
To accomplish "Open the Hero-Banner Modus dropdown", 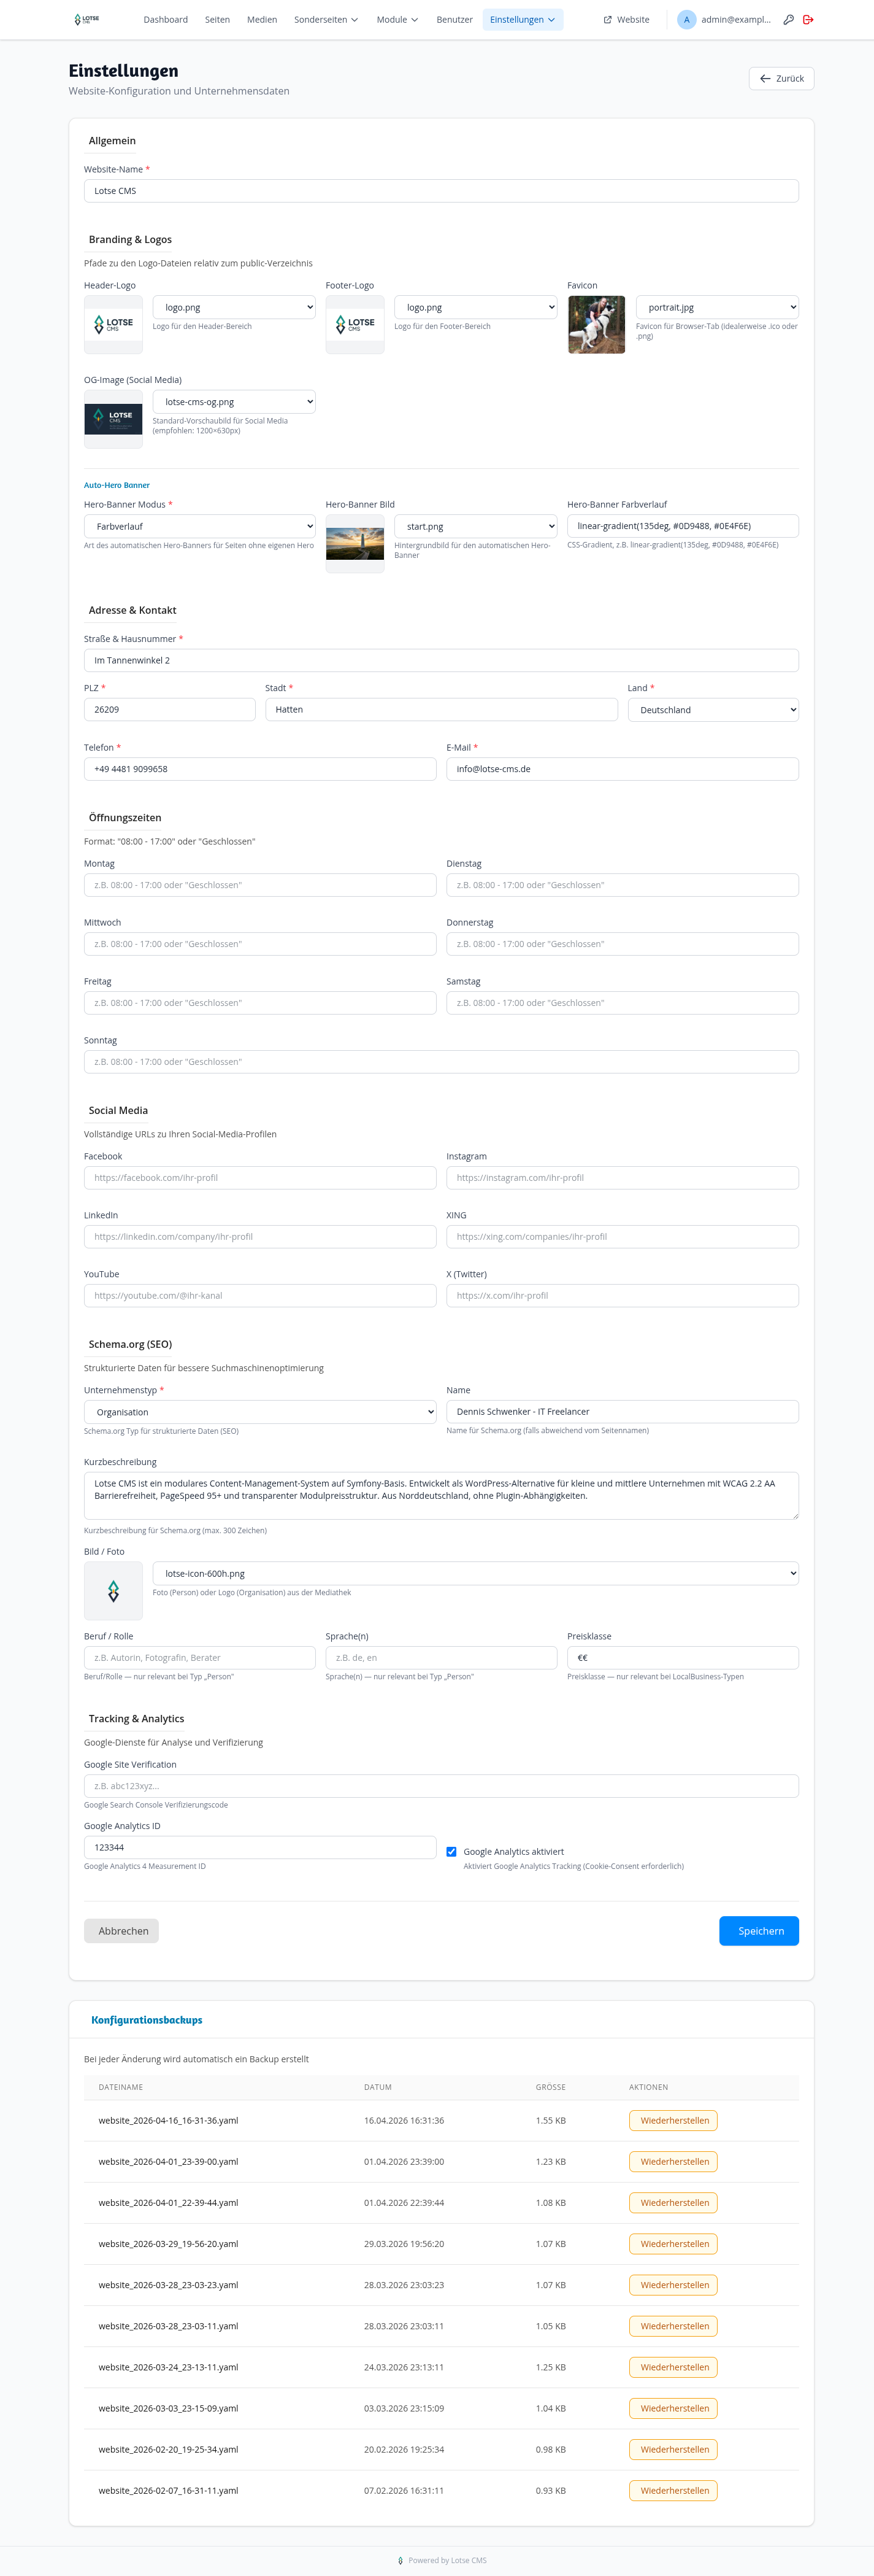I will (200, 526).
